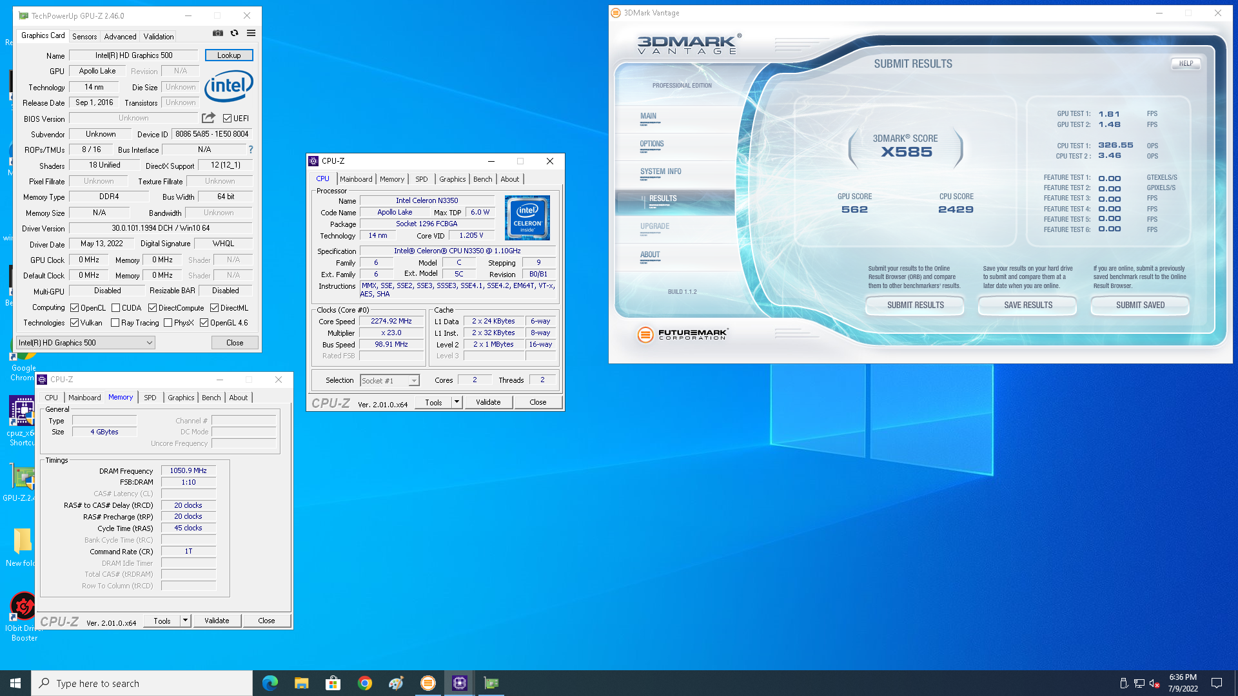
Task: Toggle the PhysX checkbox
Action: [168, 323]
